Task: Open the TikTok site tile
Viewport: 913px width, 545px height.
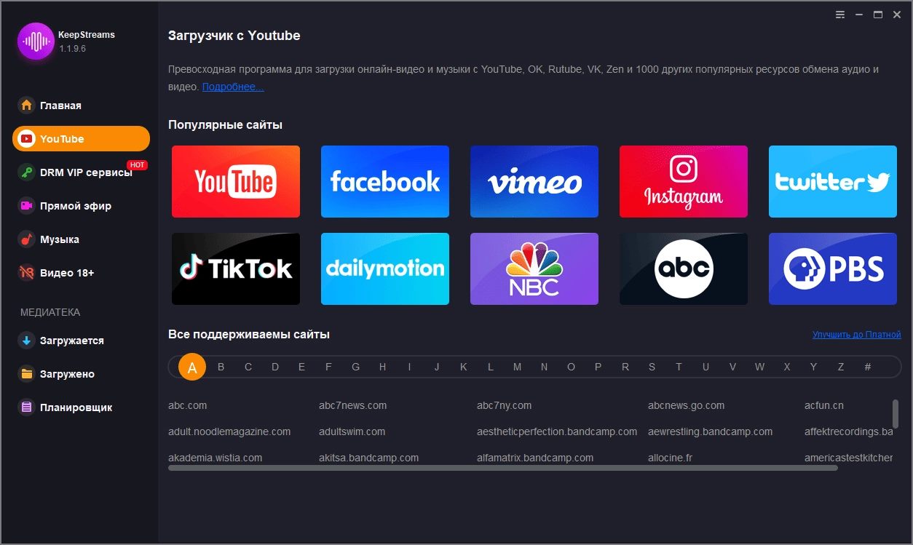Action: tap(236, 268)
